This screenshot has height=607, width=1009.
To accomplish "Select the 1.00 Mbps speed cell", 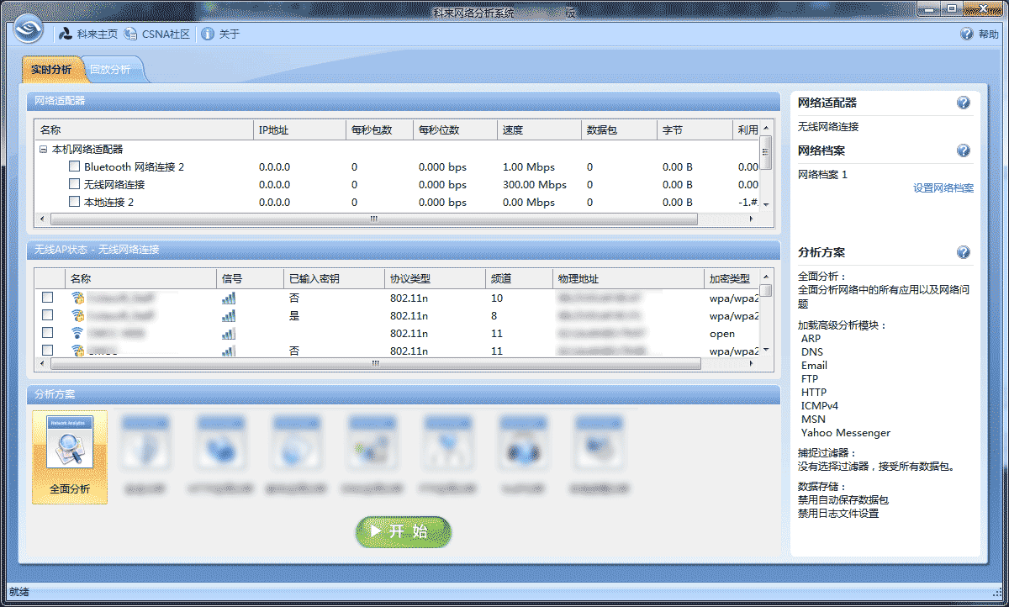I will coord(529,166).
